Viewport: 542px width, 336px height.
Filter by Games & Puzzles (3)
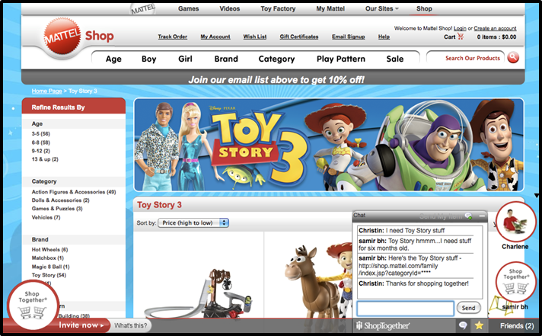click(57, 208)
